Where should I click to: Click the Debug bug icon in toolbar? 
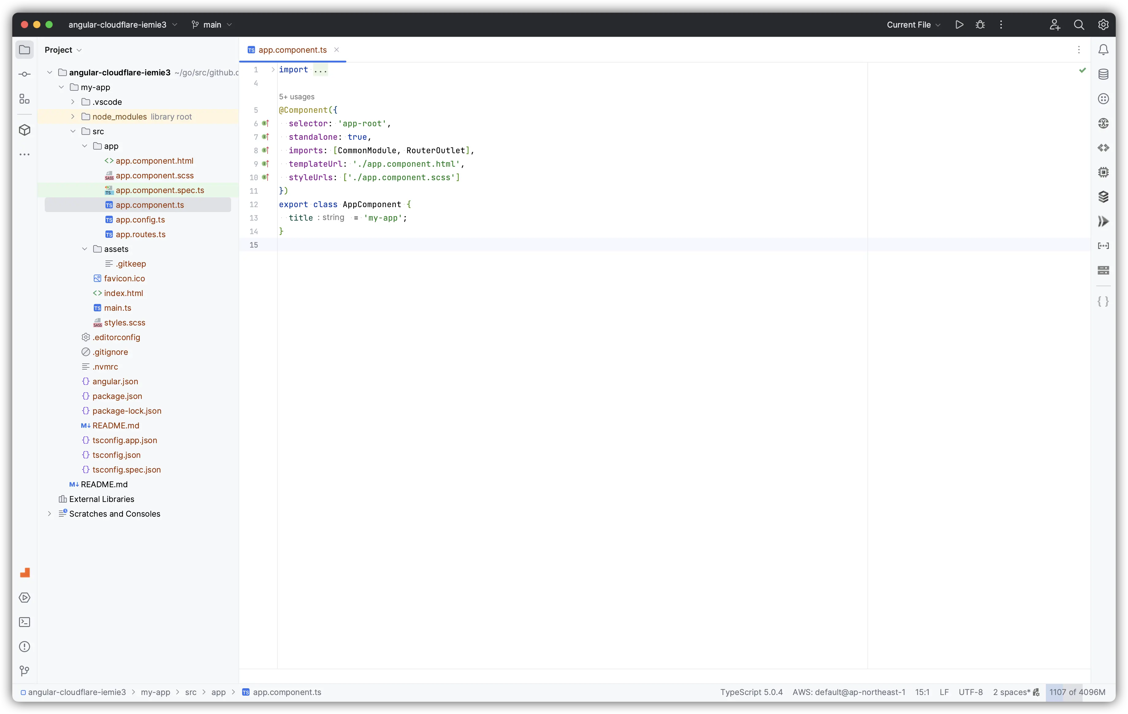pyautogui.click(x=980, y=25)
